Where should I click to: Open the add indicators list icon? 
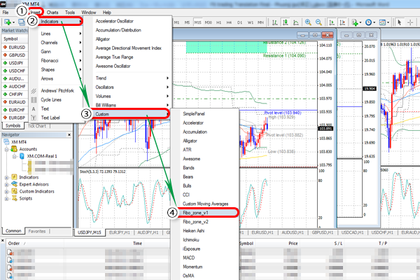click(356, 22)
